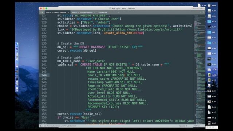Click line number 155 in the gutter
233x131 pixels.
coord(44,114)
